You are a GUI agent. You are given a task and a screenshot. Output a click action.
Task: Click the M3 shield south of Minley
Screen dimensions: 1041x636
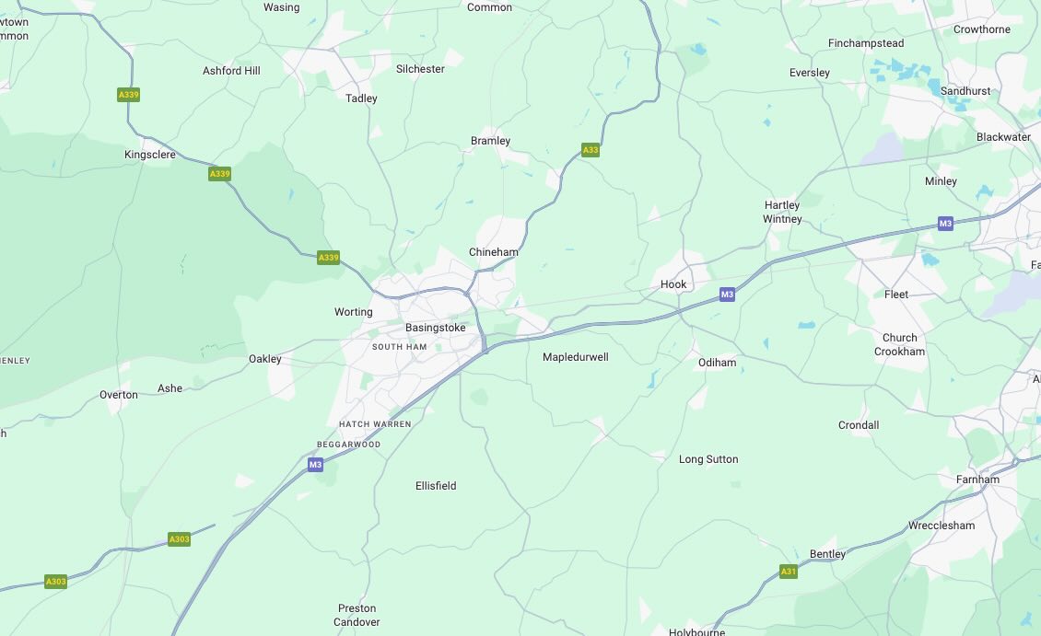(945, 224)
